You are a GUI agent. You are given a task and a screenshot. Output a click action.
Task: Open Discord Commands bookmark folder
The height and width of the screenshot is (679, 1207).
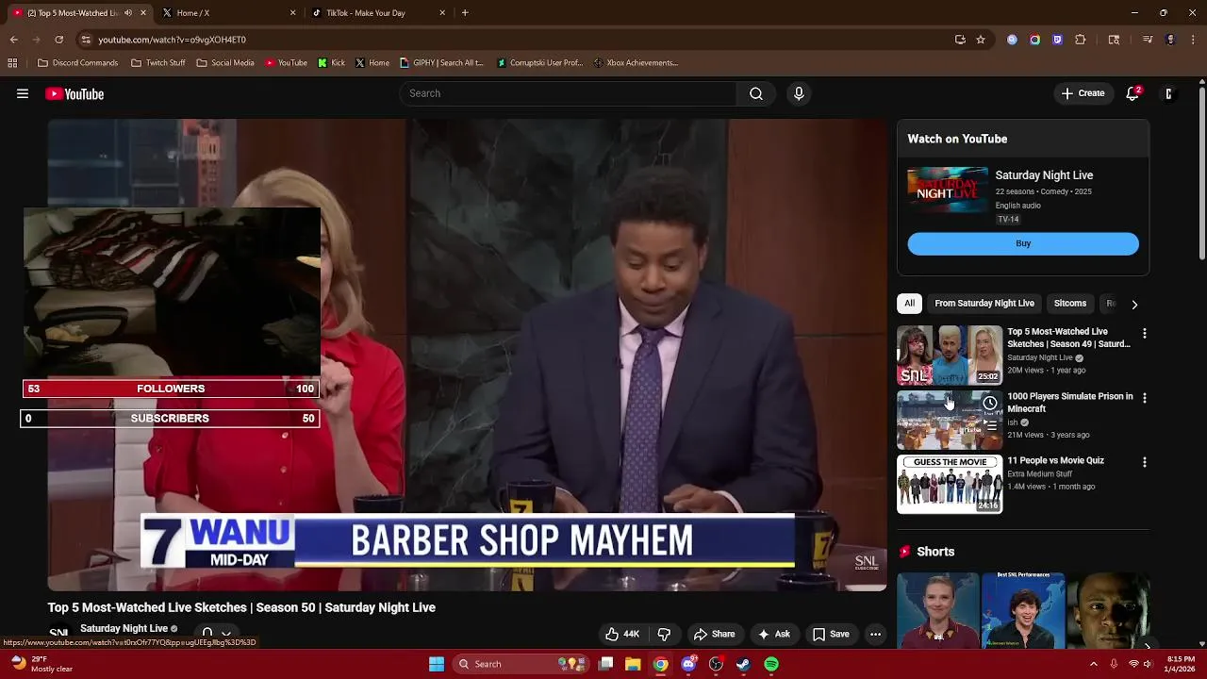click(78, 63)
